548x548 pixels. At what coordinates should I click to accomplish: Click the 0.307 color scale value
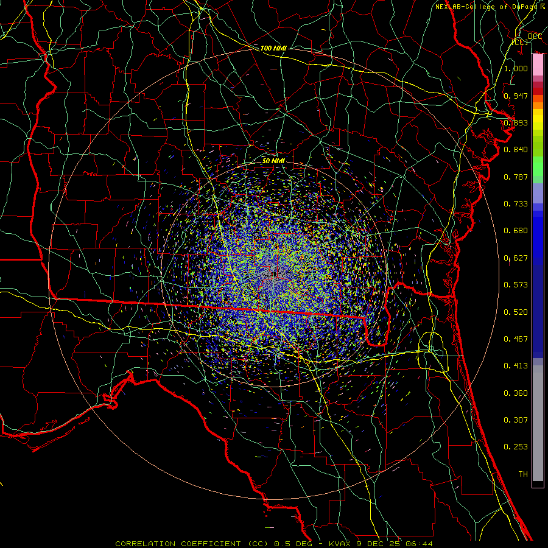pyautogui.click(x=516, y=420)
